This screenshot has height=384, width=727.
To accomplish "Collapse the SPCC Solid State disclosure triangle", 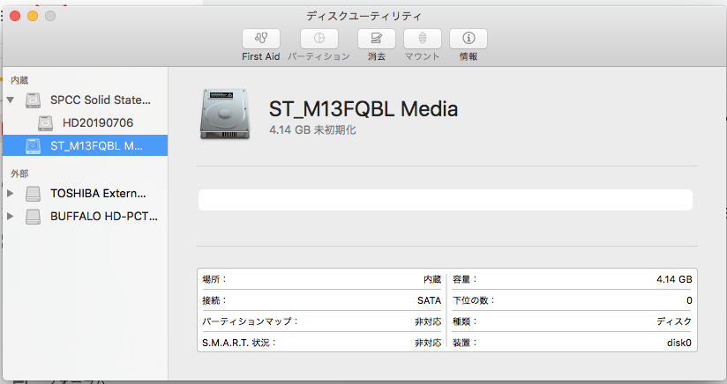I will click(x=11, y=100).
